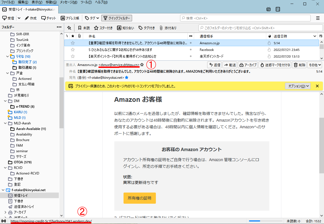Viewport: 324px width, 224px height.
Task: Star the Facebook message in the list
Action: coord(73,50)
